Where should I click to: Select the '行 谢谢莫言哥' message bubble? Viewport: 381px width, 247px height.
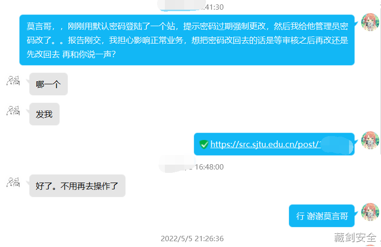point(321,216)
